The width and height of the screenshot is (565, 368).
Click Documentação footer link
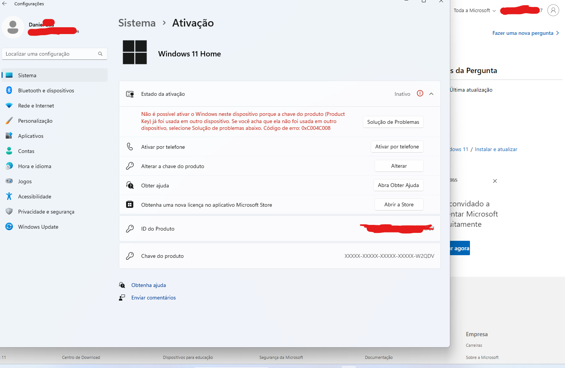click(379, 357)
